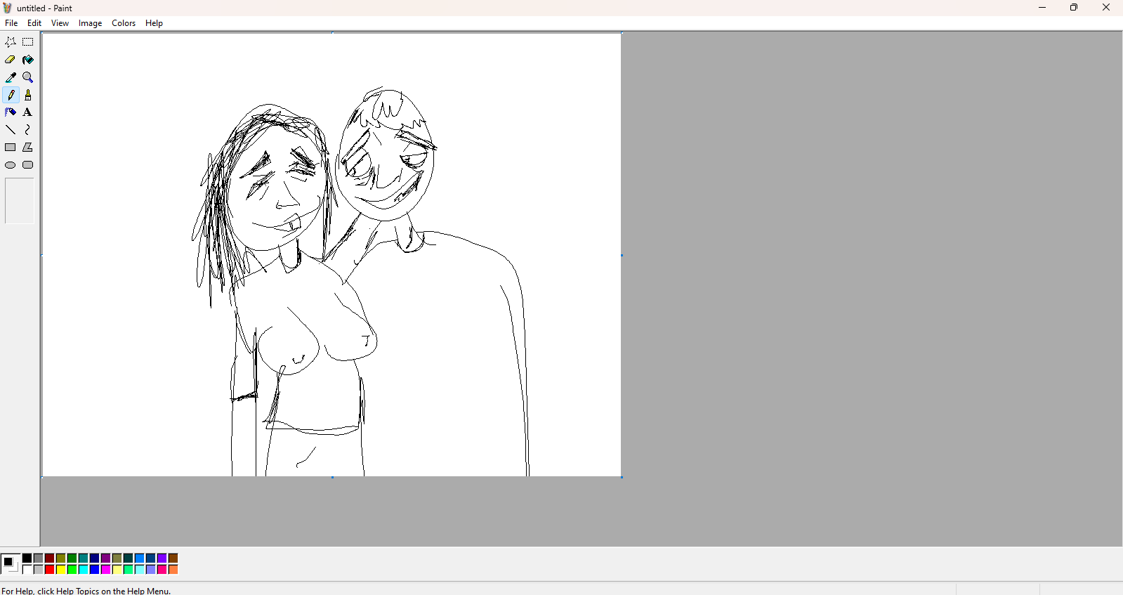Select the Ellipse shape tool
This screenshot has width=1123, height=595.
pos(11,165)
